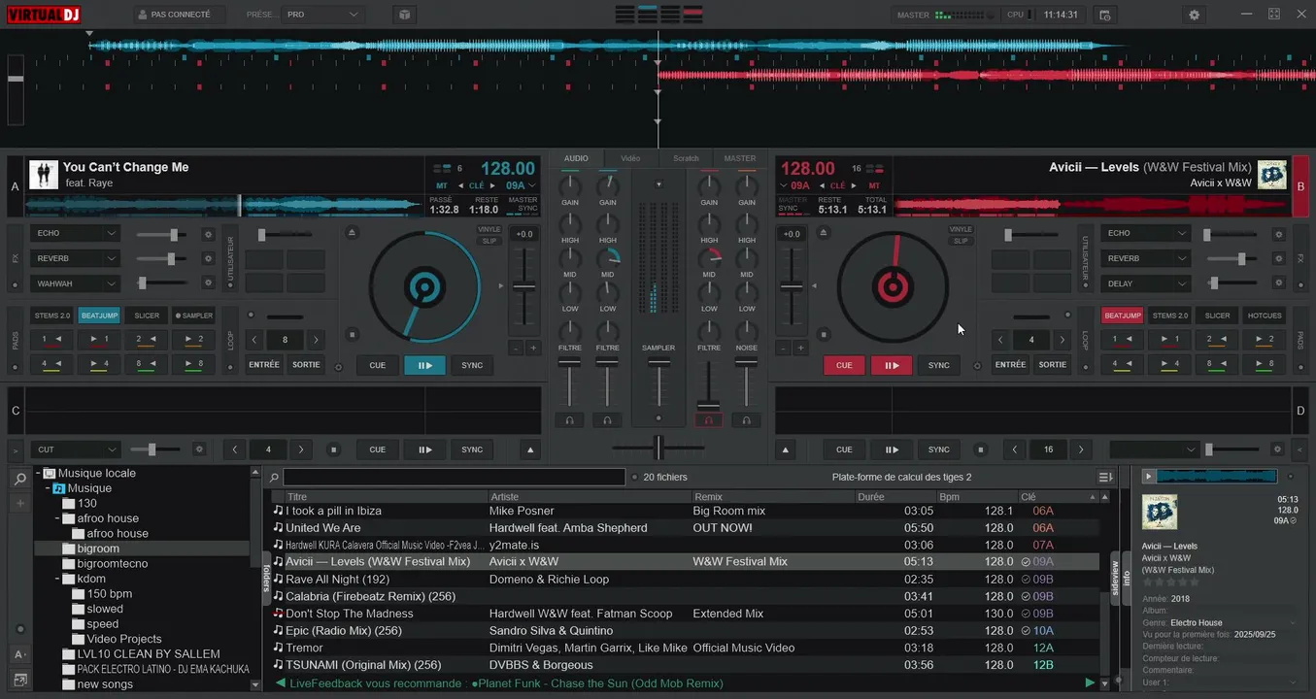Click the browser search magnifier icon
The width and height of the screenshot is (1316, 699).
coord(19,480)
